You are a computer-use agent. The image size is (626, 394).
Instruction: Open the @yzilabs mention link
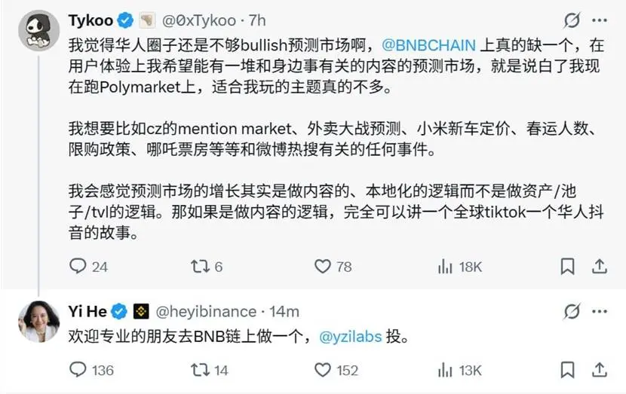coord(351,337)
